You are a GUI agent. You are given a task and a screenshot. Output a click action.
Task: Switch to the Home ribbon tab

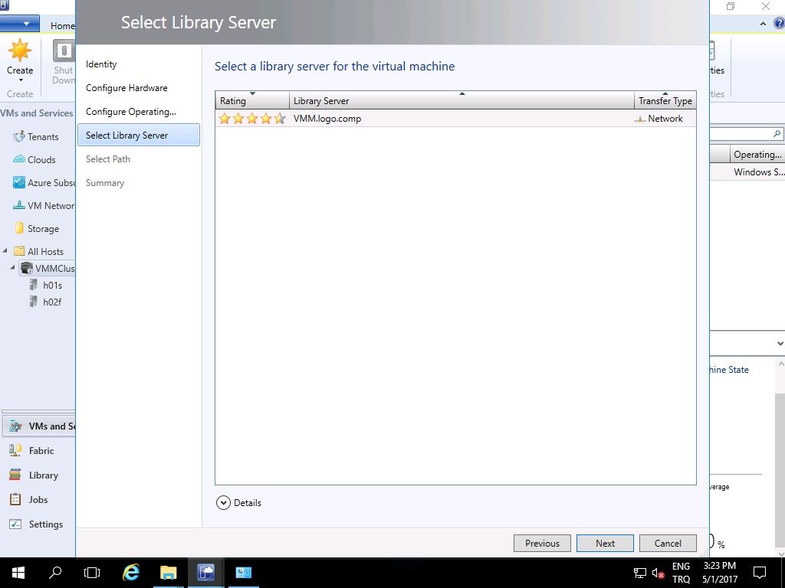pos(61,25)
